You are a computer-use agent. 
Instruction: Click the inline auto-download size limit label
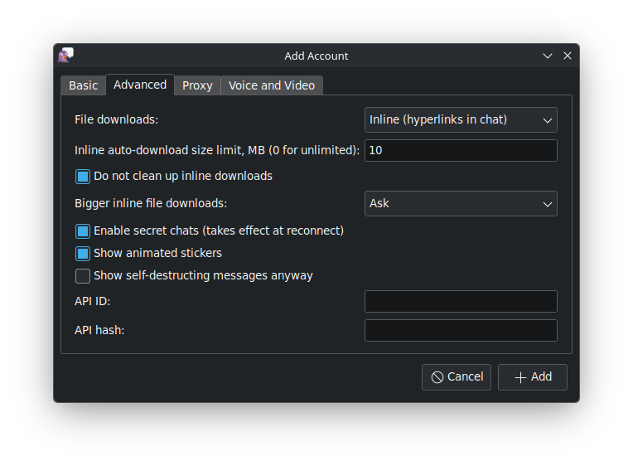(x=217, y=150)
